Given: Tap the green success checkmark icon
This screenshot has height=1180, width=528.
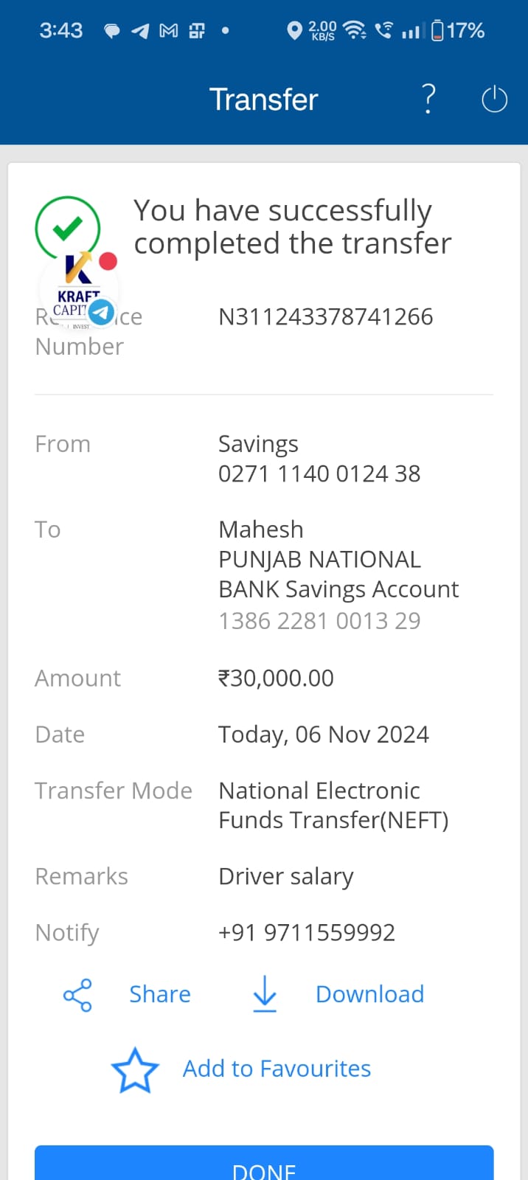Looking at the screenshot, I should point(67,228).
